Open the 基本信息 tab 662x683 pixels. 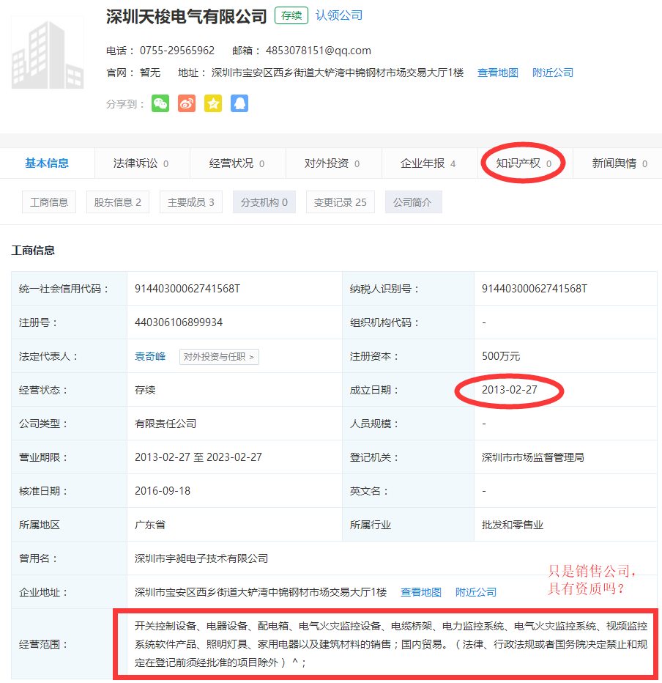[x=47, y=163]
